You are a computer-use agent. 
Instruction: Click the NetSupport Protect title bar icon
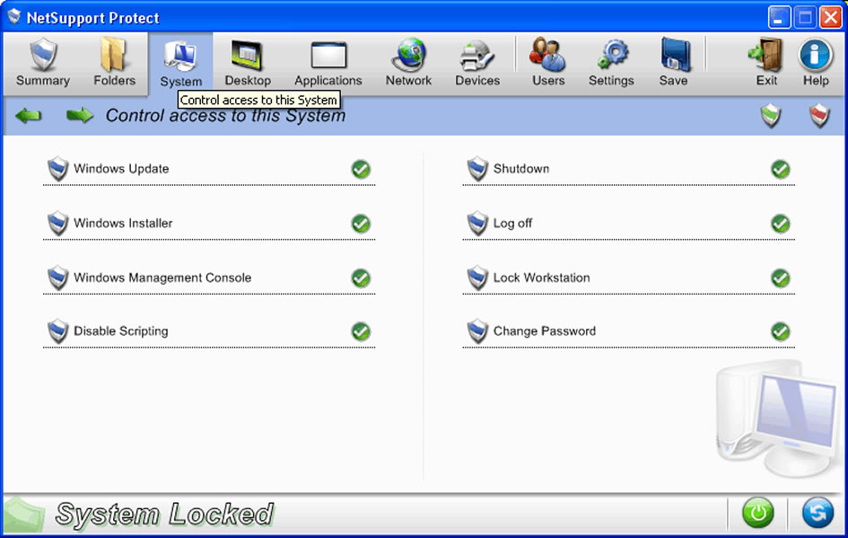(14, 17)
